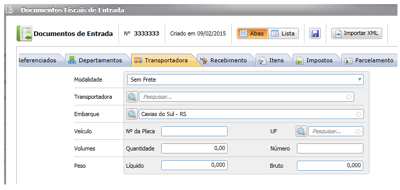
Task: Click the Documentos de Entrada spreadsheet icon
Action: coord(24,33)
